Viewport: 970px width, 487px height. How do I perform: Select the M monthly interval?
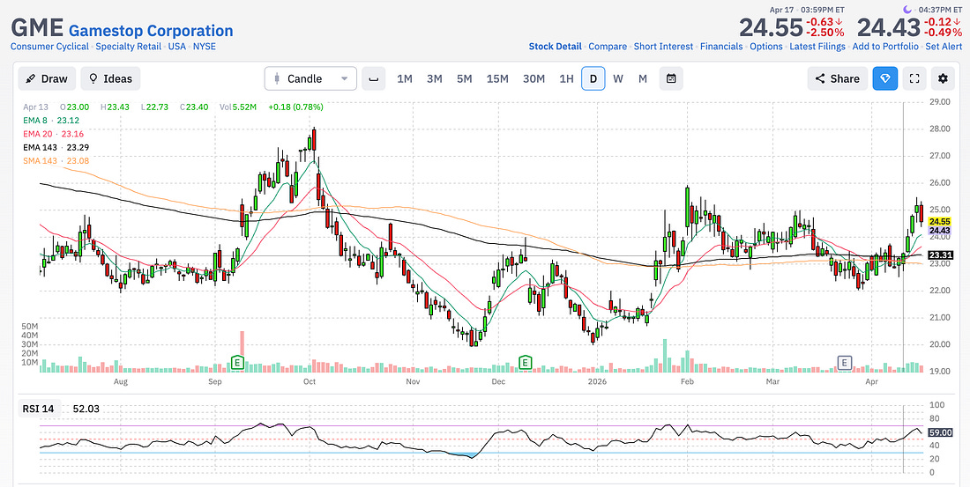(x=643, y=78)
